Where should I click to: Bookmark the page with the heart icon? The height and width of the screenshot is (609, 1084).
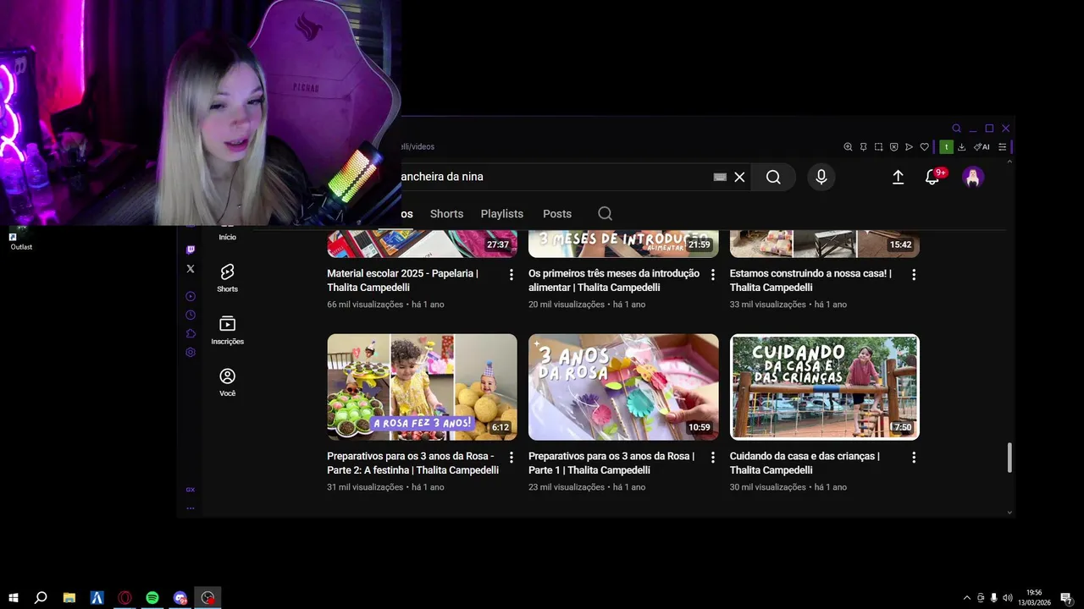[924, 146]
